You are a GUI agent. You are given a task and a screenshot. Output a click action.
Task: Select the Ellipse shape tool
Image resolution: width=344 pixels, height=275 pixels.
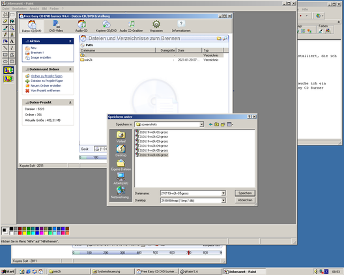click(5, 61)
